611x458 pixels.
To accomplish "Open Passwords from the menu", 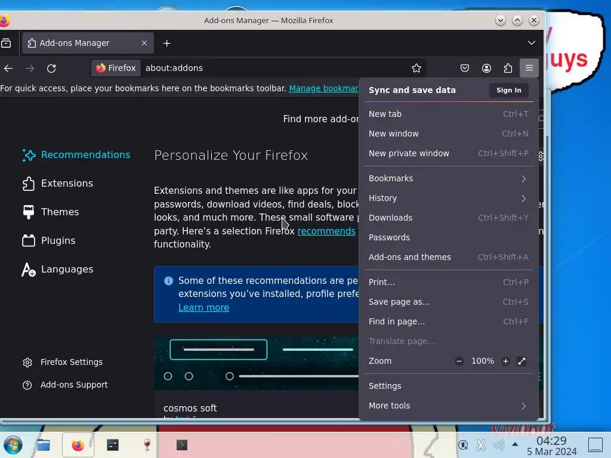I will tap(449, 237).
